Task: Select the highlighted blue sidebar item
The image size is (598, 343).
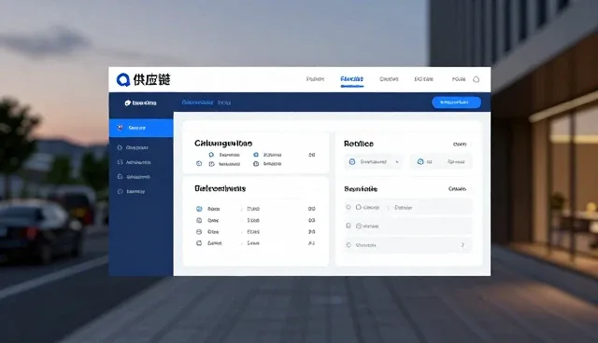Action: 141,128
